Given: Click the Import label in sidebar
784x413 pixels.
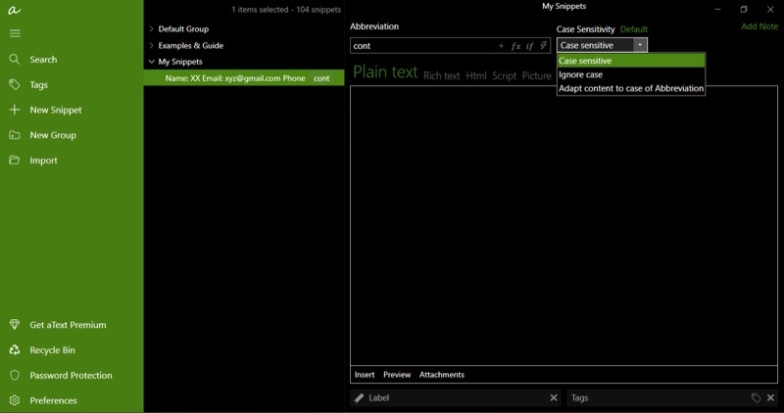Looking at the screenshot, I should tap(43, 161).
